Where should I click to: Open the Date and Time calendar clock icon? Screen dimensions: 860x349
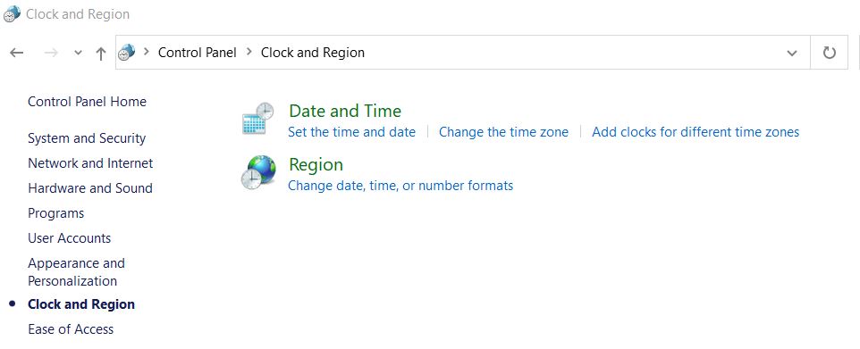(x=257, y=118)
